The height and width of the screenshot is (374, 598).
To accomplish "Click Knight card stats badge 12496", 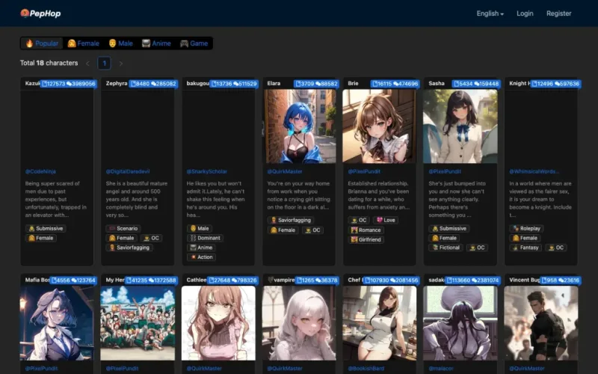I will (556, 84).
